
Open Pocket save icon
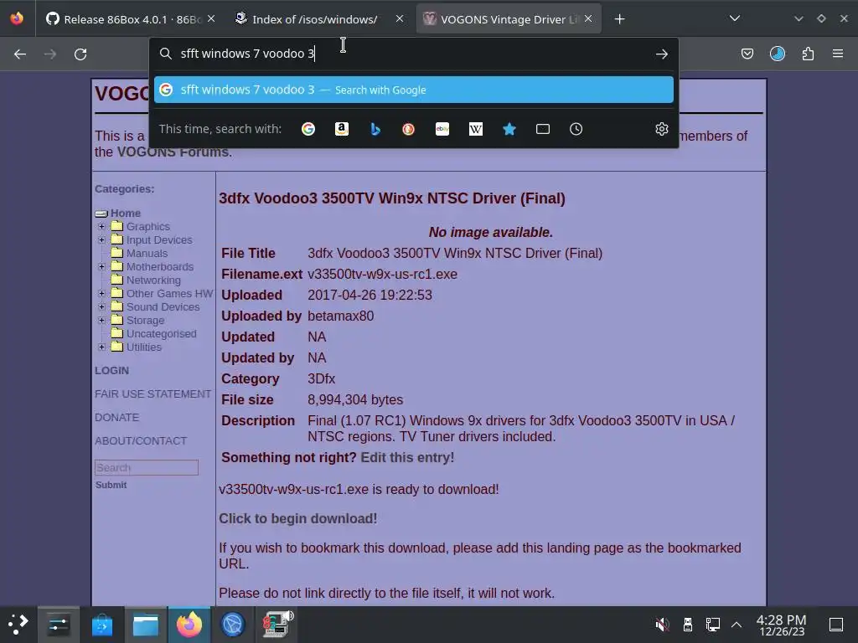pos(747,54)
